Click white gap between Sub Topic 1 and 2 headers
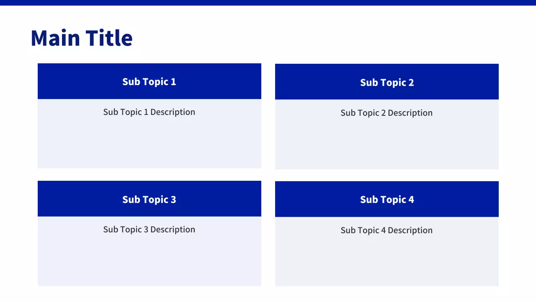 click(268, 82)
